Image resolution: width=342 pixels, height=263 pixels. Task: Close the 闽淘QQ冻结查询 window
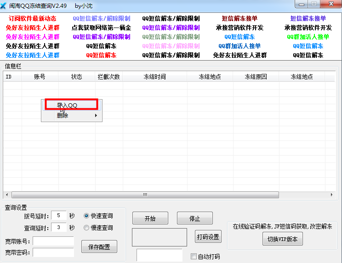click(331, 4)
